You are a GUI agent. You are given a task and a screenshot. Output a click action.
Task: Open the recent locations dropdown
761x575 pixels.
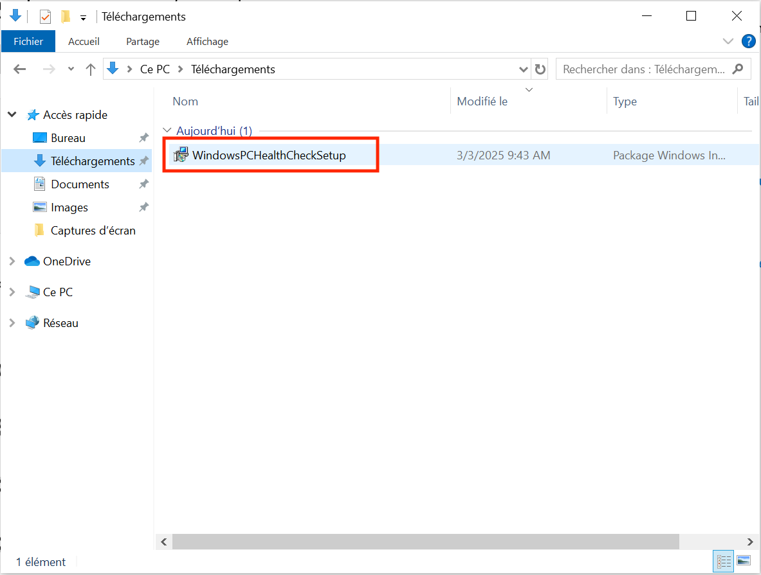pos(71,69)
